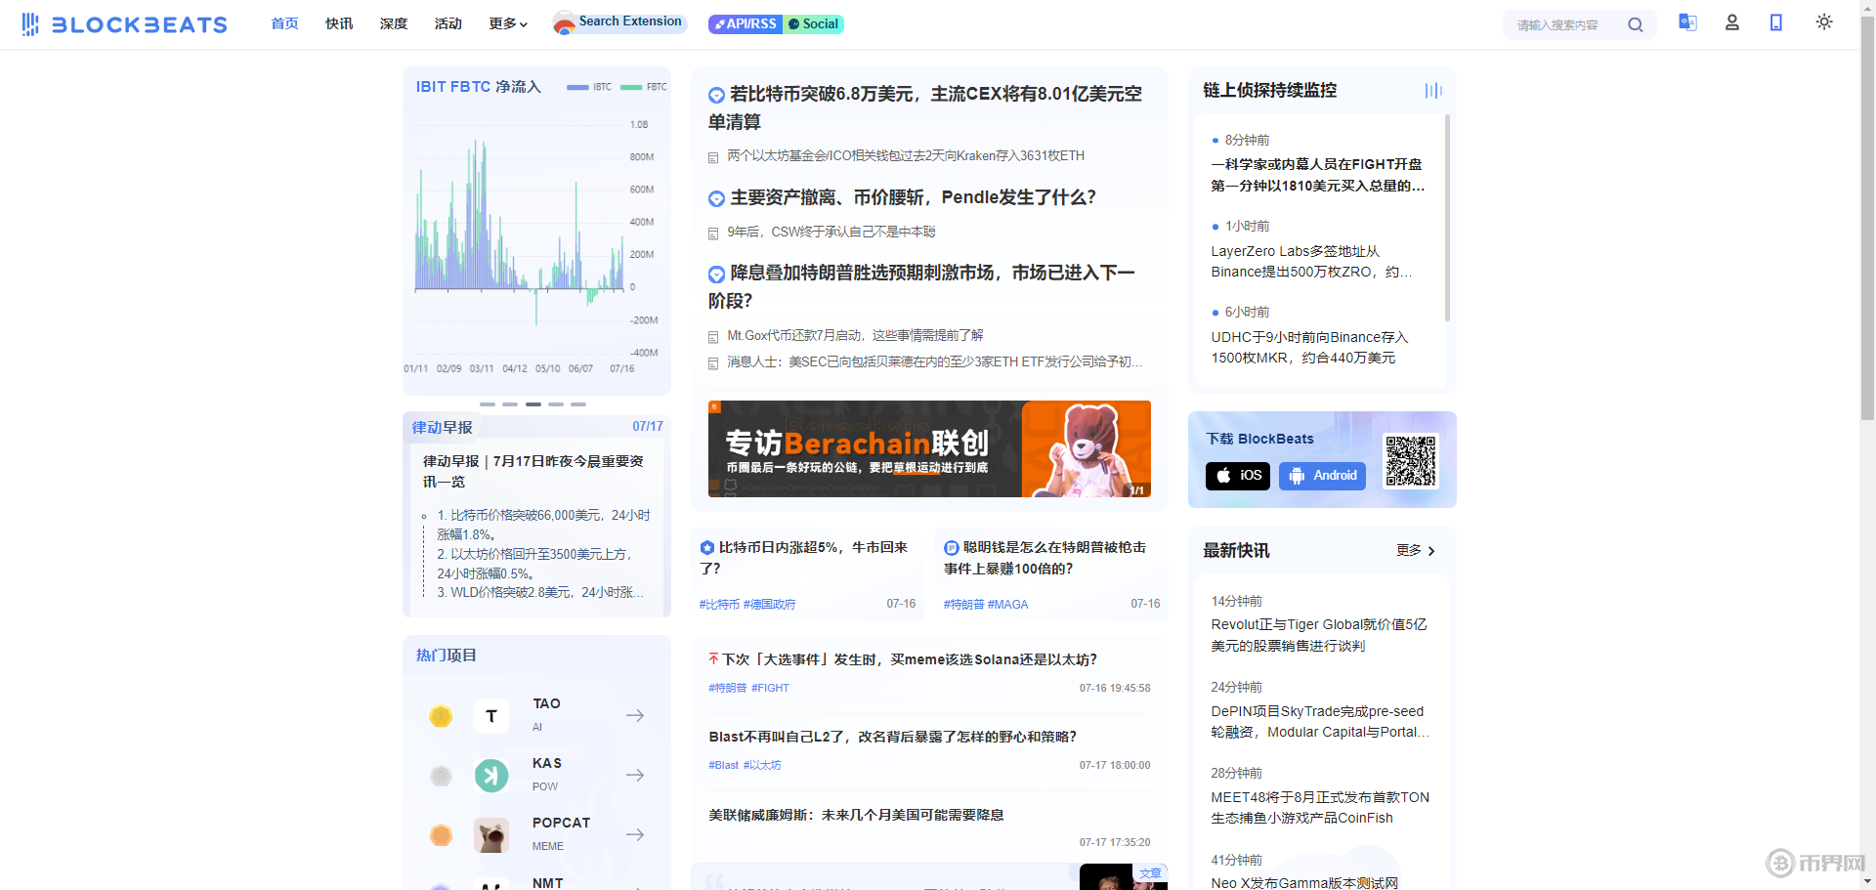Toggle dark mode with the sun icon
1876x890 pixels.
point(1823,21)
